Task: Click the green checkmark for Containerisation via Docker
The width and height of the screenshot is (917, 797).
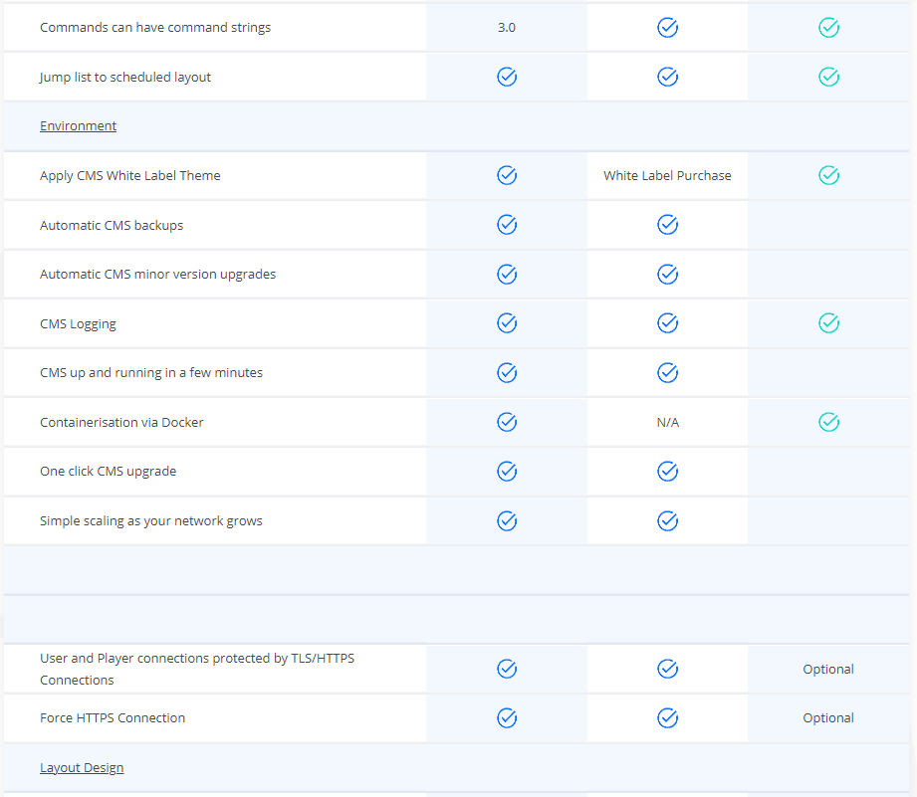Action: point(828,422)
